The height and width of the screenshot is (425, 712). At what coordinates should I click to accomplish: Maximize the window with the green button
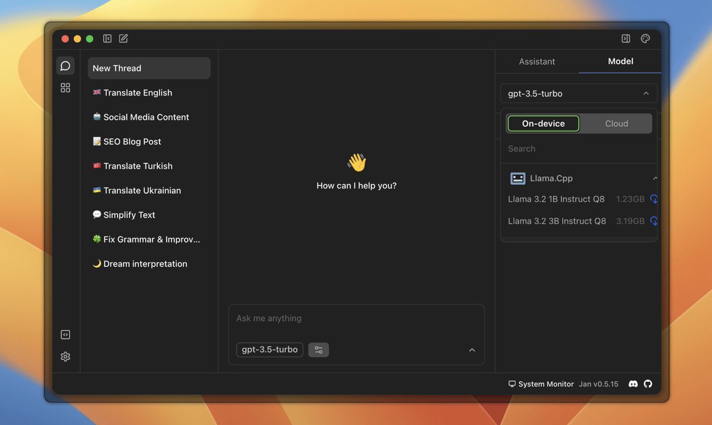click(90, 39)
